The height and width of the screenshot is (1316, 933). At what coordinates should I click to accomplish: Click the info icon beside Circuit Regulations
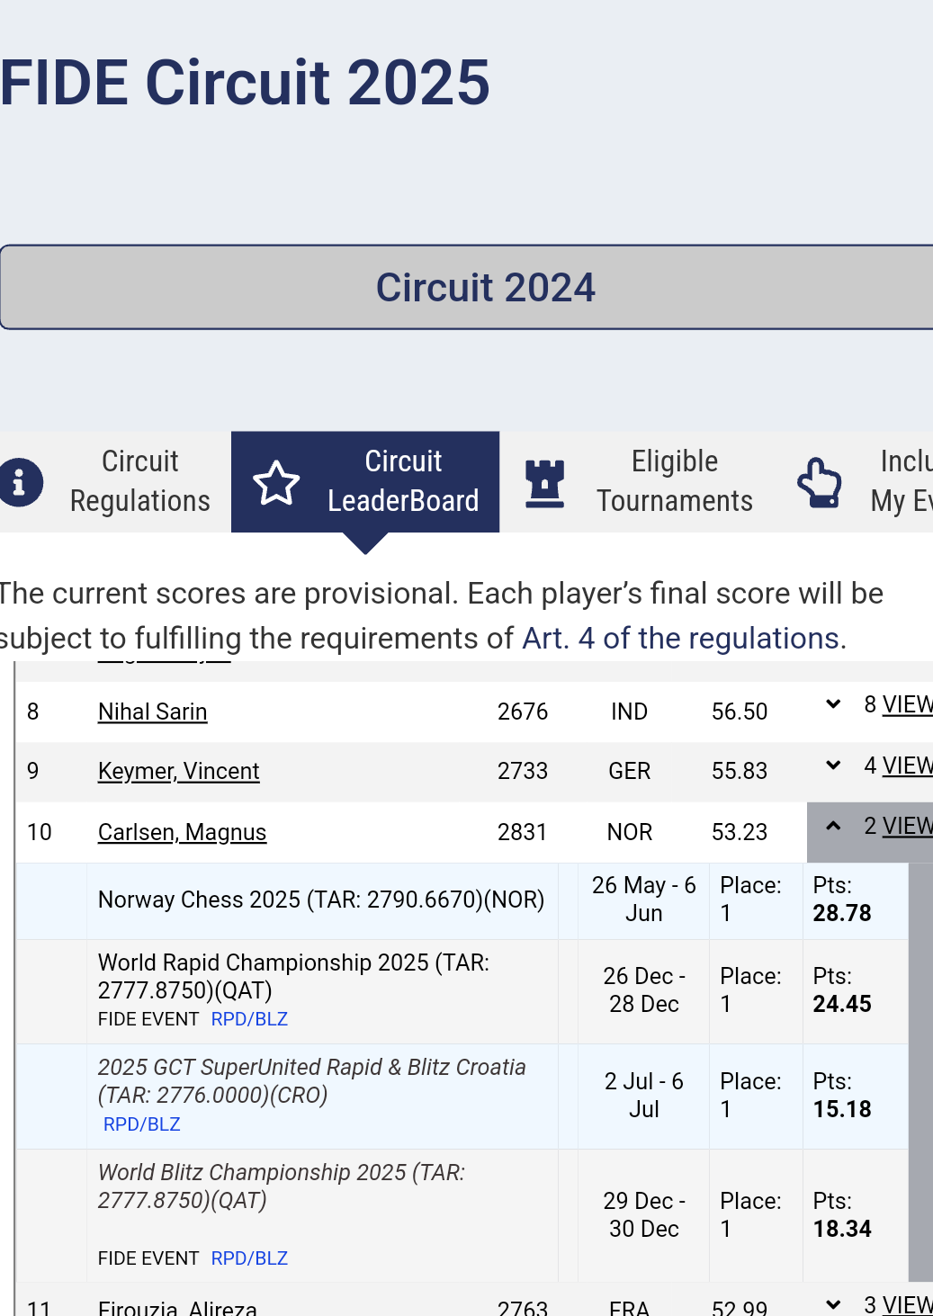click(x=20, y=482)
